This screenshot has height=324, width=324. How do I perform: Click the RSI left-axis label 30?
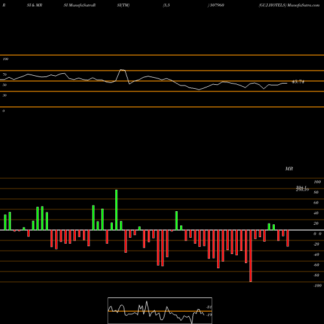coord(5,95)
